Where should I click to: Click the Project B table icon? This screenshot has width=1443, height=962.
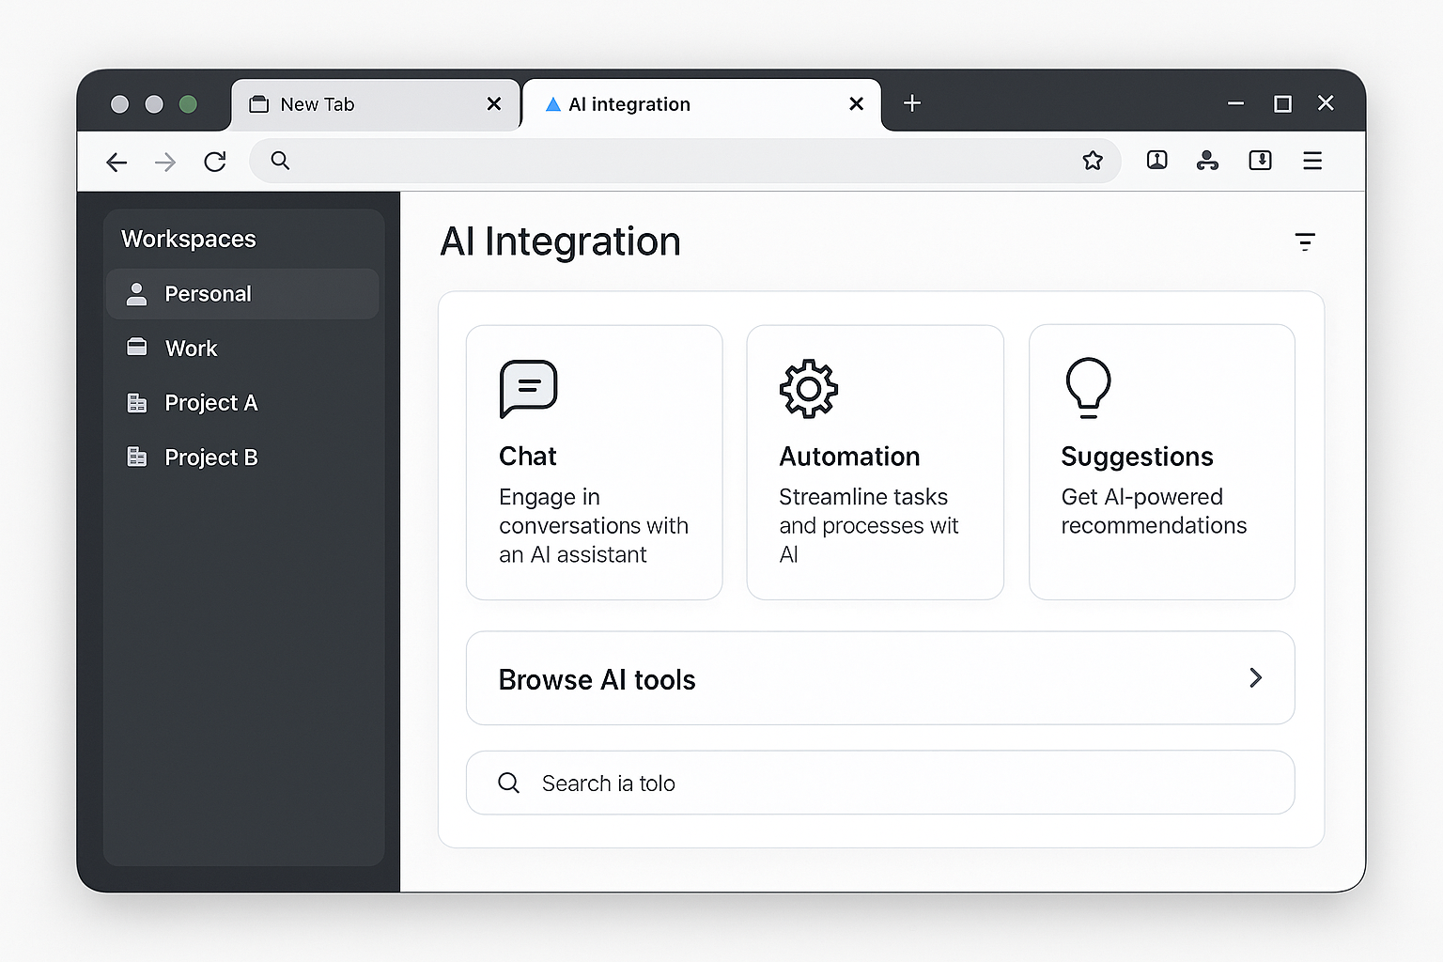point(137,458)
